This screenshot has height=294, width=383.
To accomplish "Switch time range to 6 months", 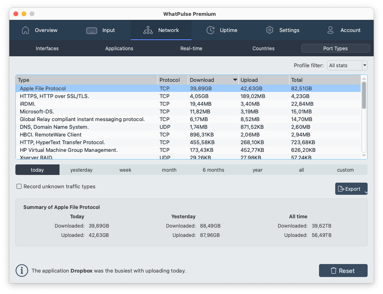I will tap(213, 170).
